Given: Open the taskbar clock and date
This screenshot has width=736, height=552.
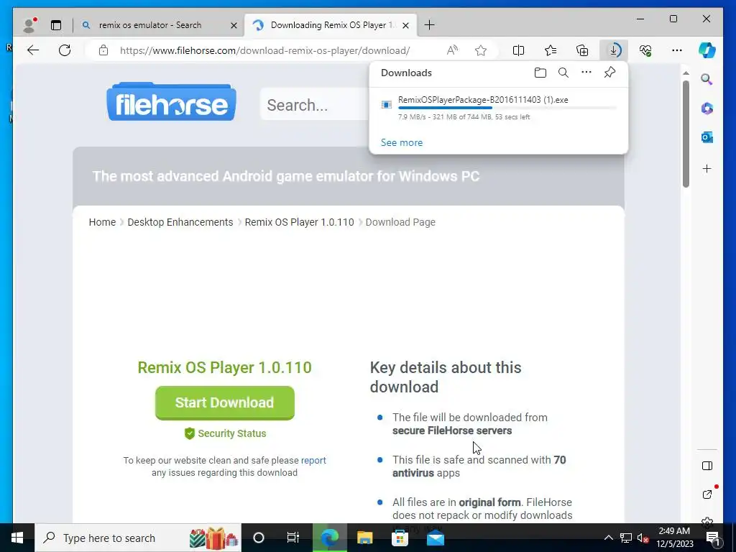Looking at the screenshot, I should point(674,538).
